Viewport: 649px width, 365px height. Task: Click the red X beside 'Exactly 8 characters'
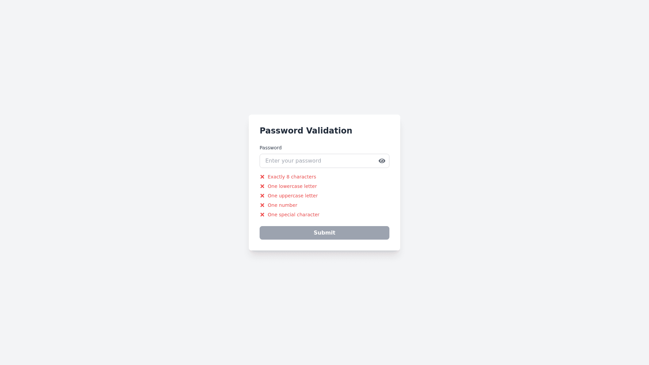click(262, 176)
